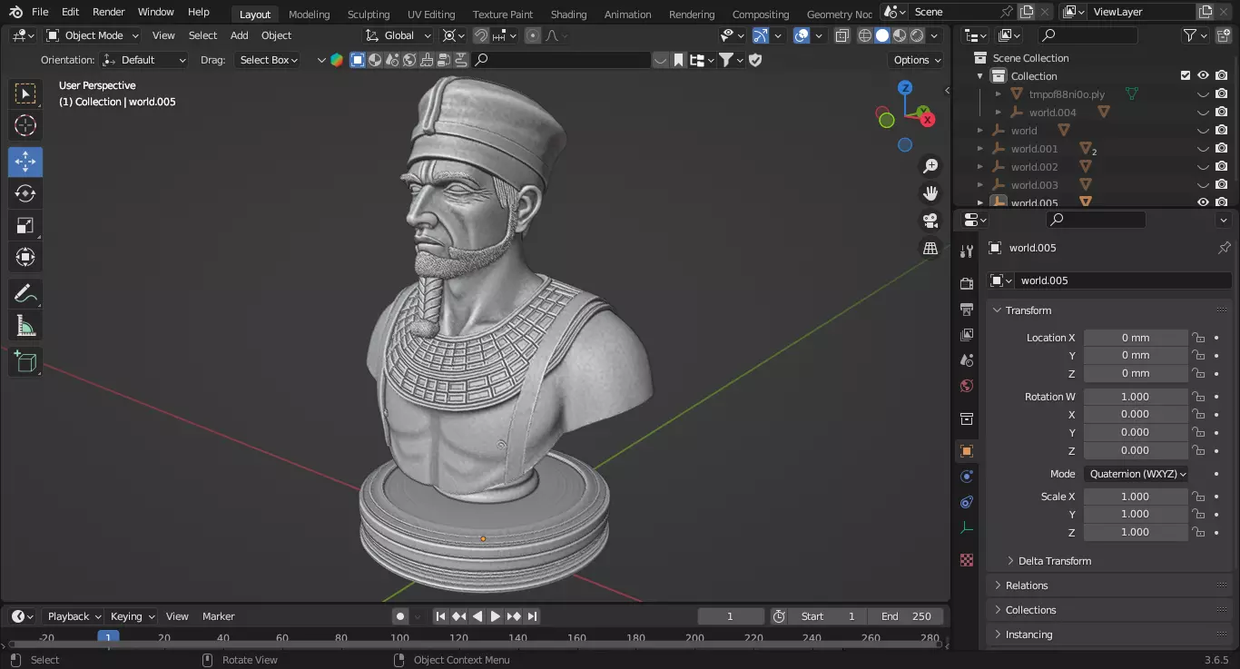Open the Texture properties tab (checker icon)
Screen dimensions: 1240x669
967,560
